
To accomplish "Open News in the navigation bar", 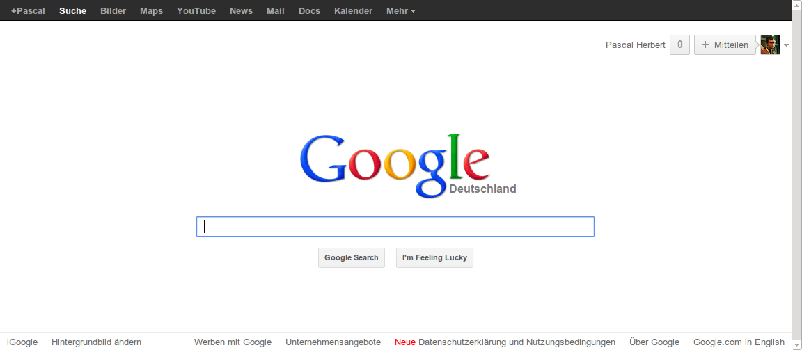I will [x=242, y=10].
